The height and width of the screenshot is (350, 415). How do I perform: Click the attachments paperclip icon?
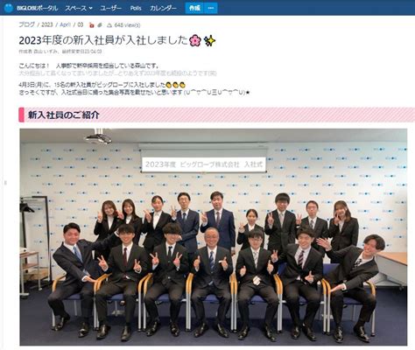[x=100, y=25]
